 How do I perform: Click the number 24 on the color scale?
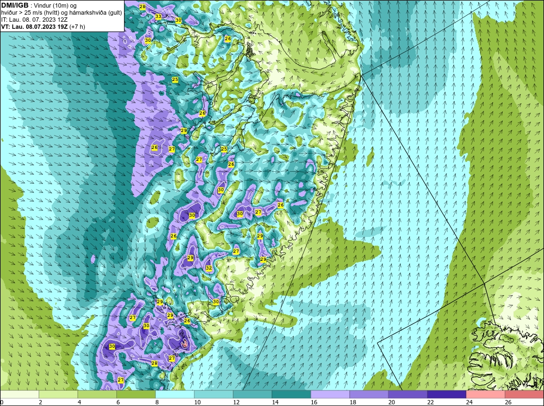pos(469,402)
